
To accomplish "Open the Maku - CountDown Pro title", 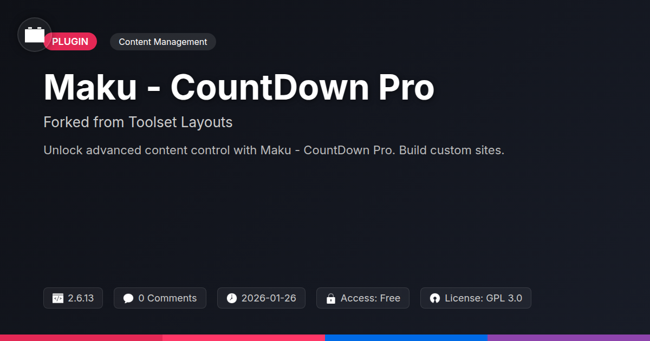I will 239,87.
